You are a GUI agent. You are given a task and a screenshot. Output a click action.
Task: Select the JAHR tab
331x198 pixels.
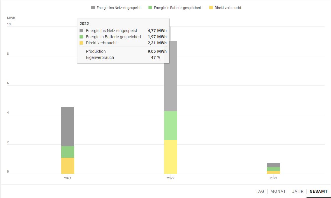[298, 191]
